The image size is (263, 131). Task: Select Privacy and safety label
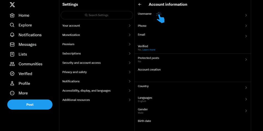point(75,72)
